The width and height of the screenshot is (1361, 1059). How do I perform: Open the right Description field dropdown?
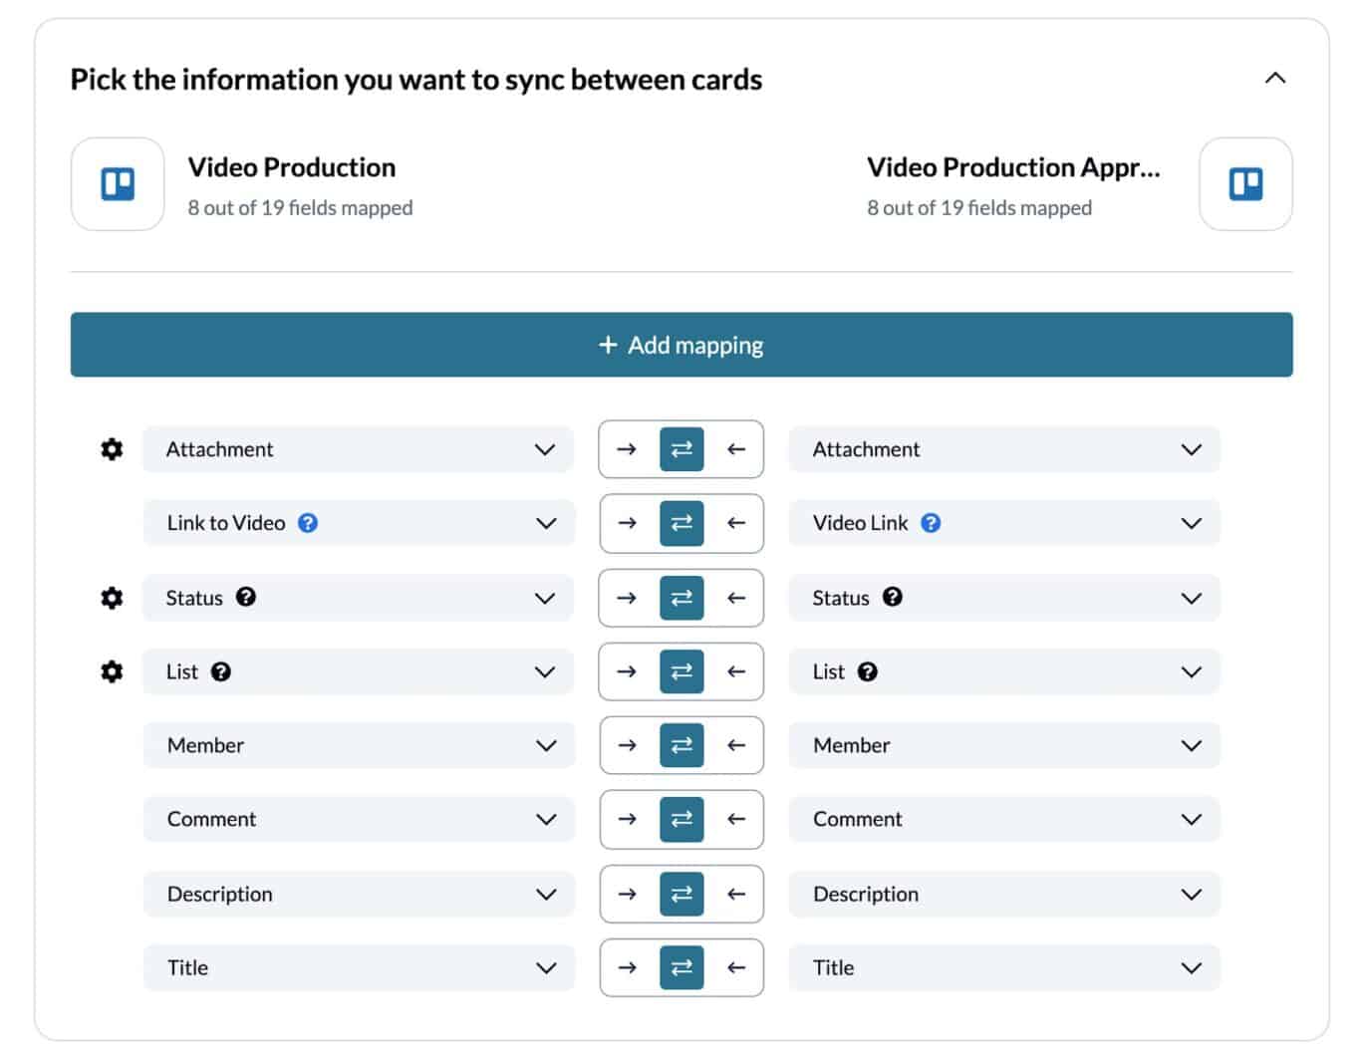pos(1004,894)
